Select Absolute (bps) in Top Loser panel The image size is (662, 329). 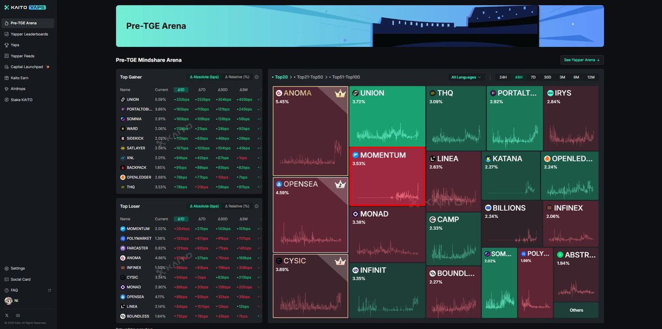(204, 206)
